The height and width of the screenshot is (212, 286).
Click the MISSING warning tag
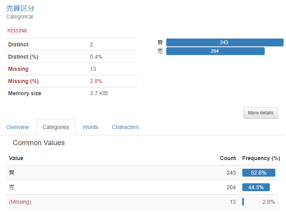[x=17, y=31]
